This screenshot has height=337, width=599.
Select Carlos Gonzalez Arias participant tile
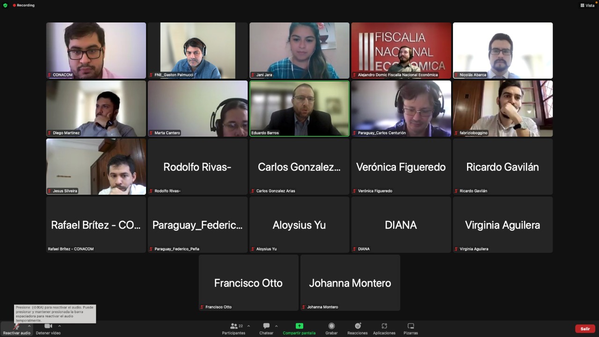pyautogui.click(x=299, y=167)
